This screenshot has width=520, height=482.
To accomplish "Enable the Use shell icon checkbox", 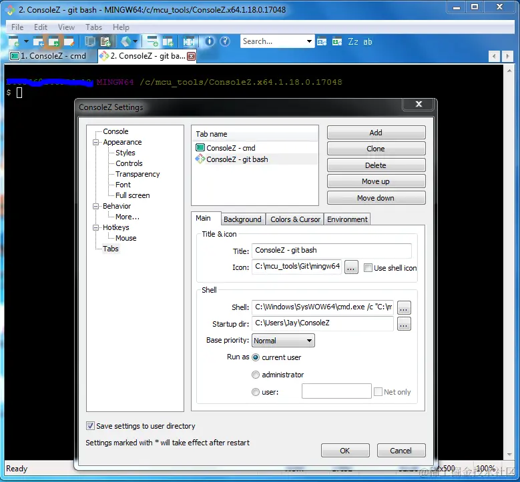I will tap(368, 268).
